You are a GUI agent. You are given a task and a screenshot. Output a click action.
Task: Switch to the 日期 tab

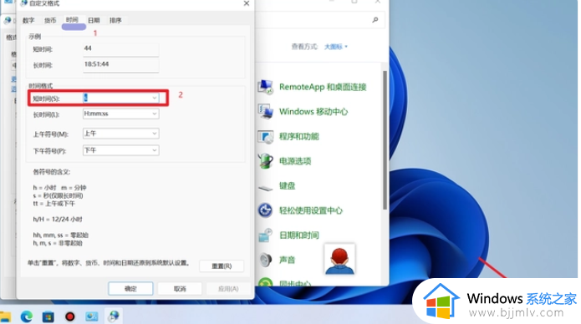click(x=94, y=20)
